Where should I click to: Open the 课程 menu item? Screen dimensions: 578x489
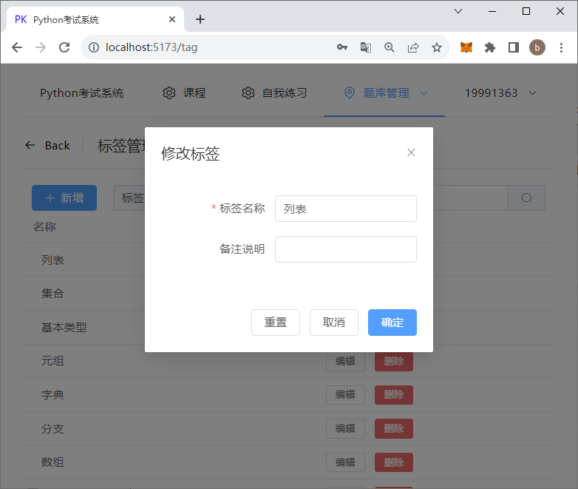[x=184, y=93]
